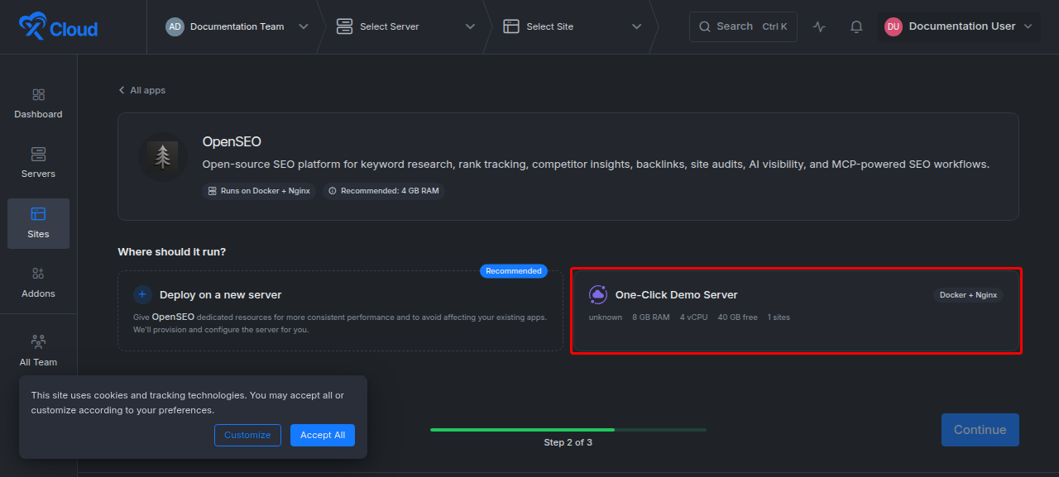Click the 8 GB RAM text

click(x=651, y=317)
